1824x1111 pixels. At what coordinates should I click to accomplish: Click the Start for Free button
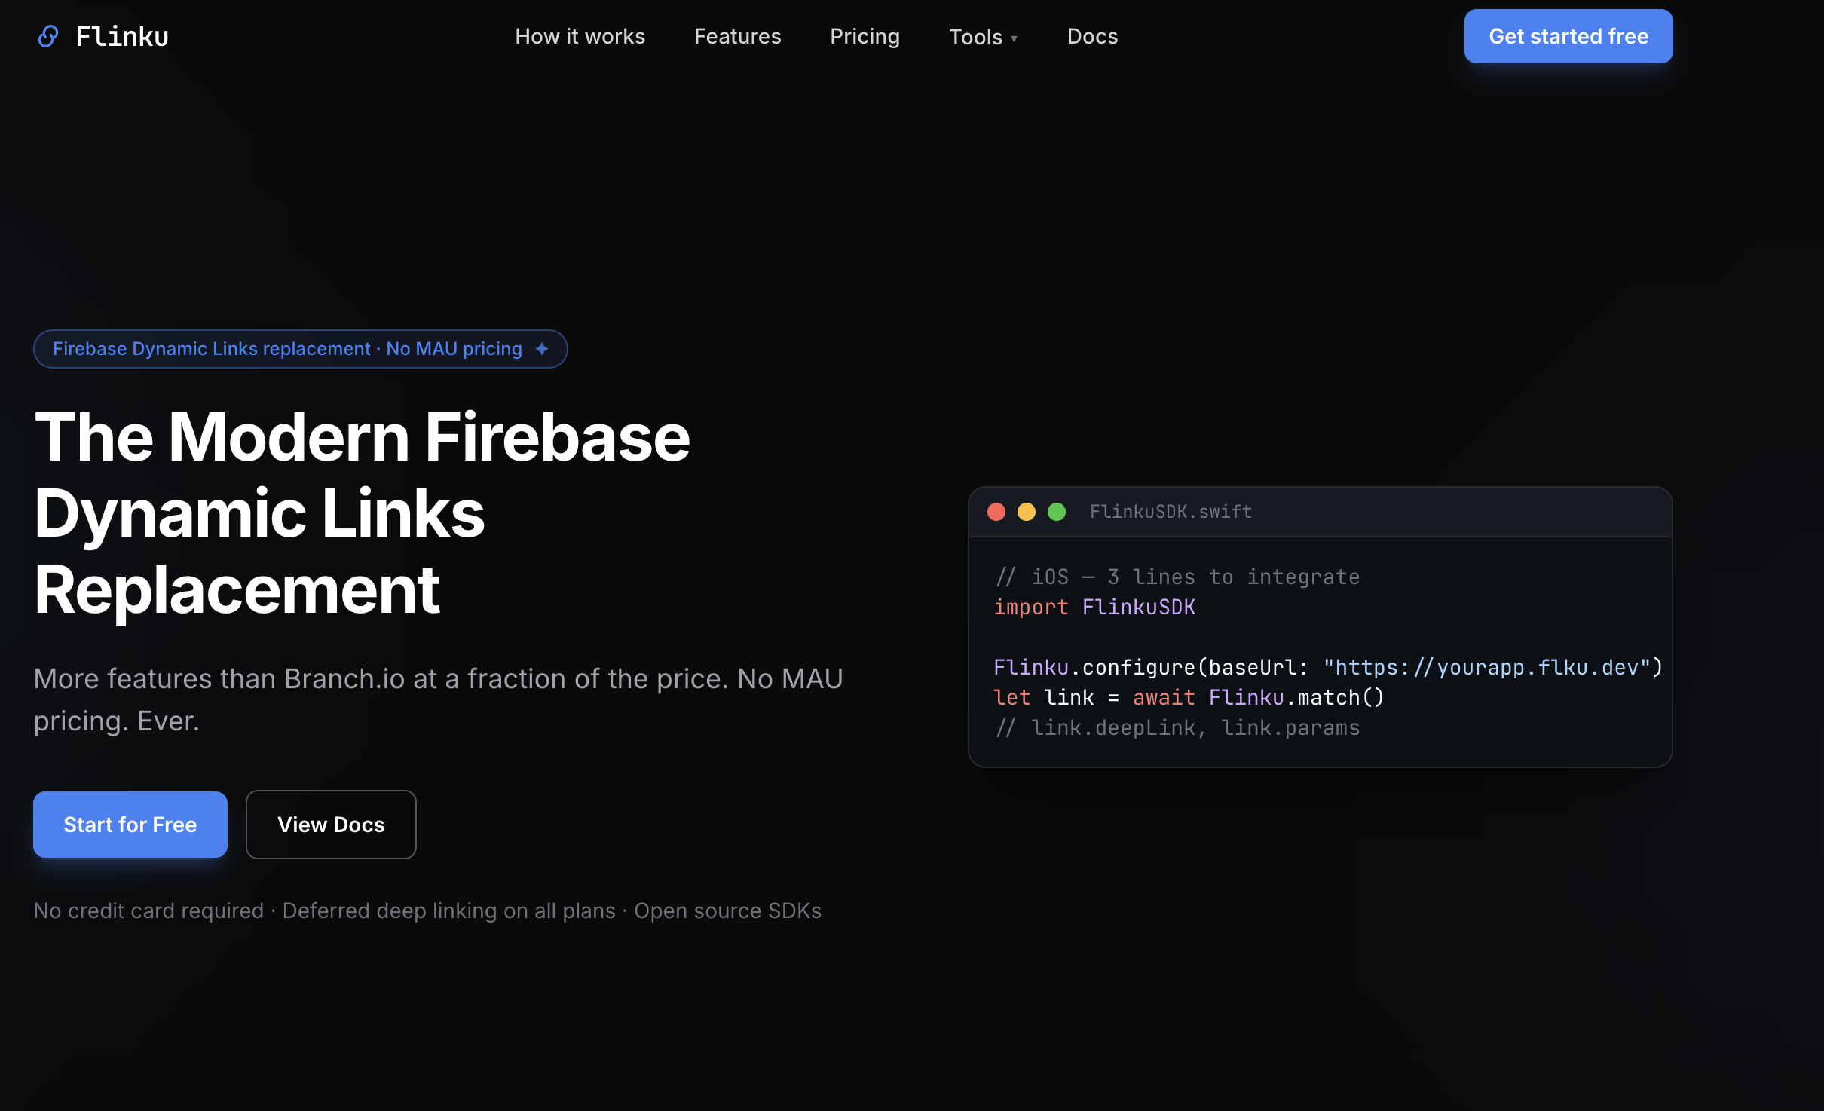click(130, 825)
